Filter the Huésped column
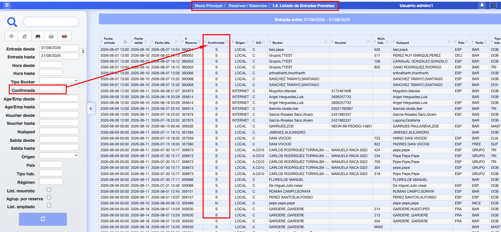Image resolution: width=501 pixels, height=232 pixels. [x=394, y=42]
